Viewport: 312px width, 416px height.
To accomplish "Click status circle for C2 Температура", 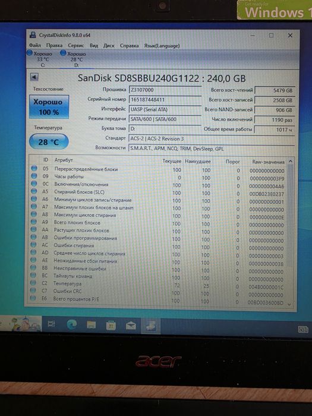I will click(x=33, y=283).
